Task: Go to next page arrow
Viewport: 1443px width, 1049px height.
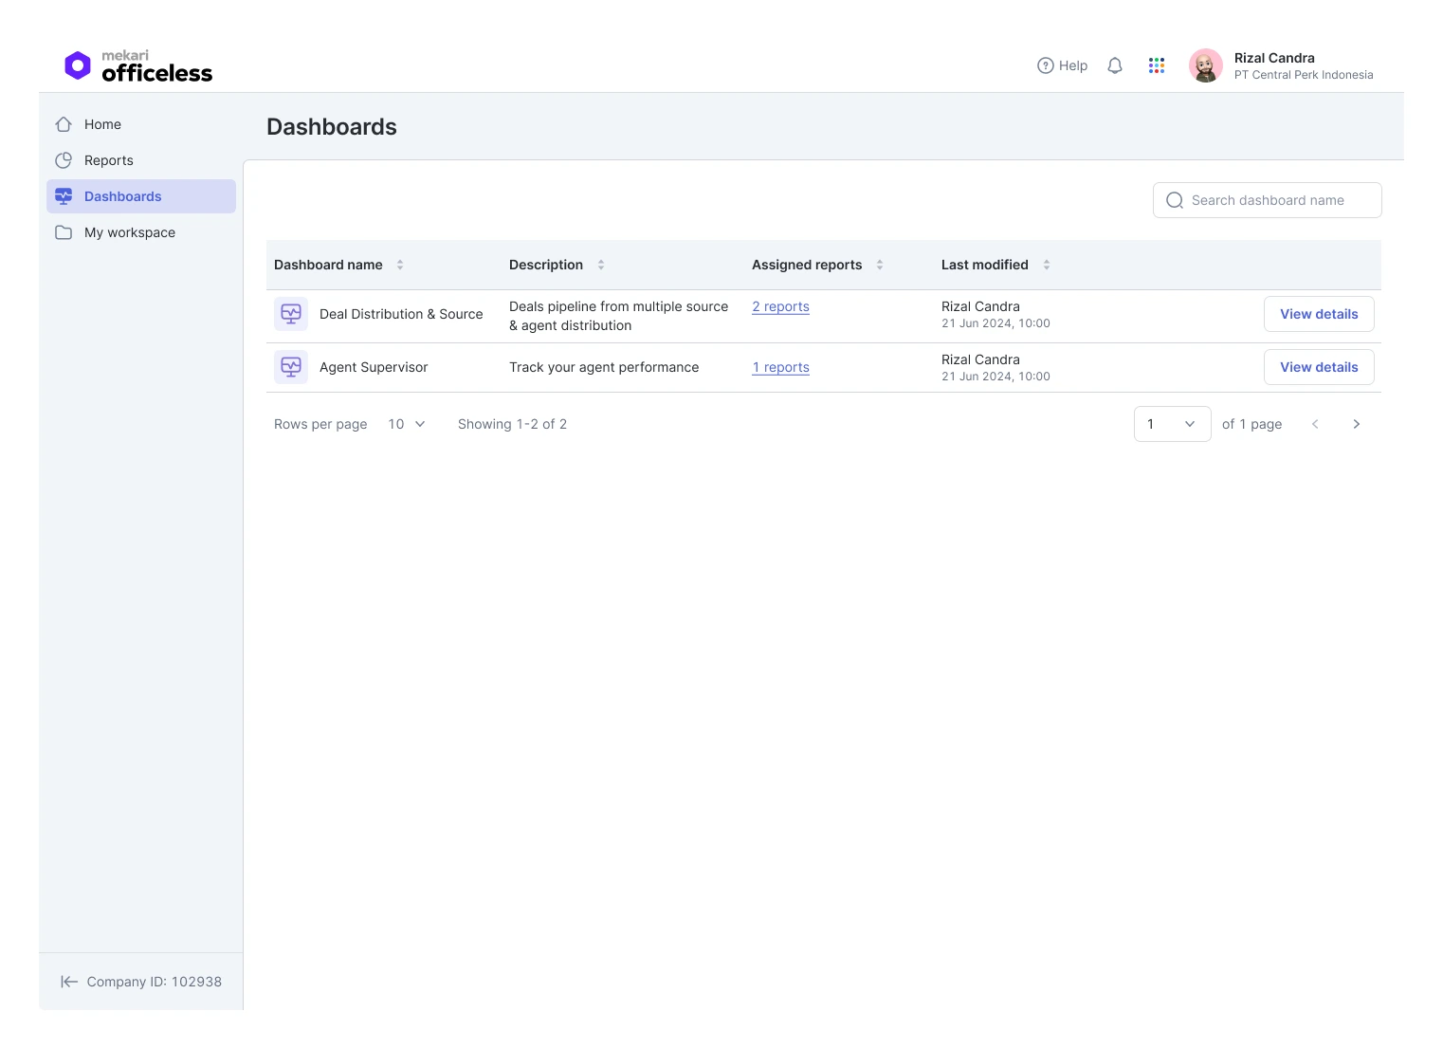Action: pyautogui.click(x=1357, y=424)
